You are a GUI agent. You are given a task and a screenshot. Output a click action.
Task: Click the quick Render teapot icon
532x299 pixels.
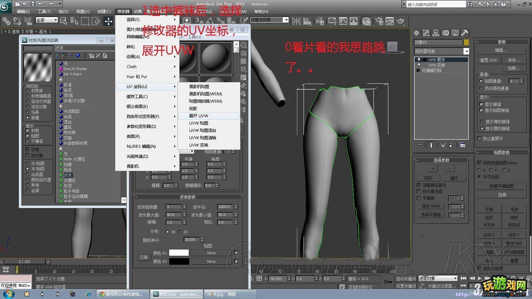[x=400, y=21]
